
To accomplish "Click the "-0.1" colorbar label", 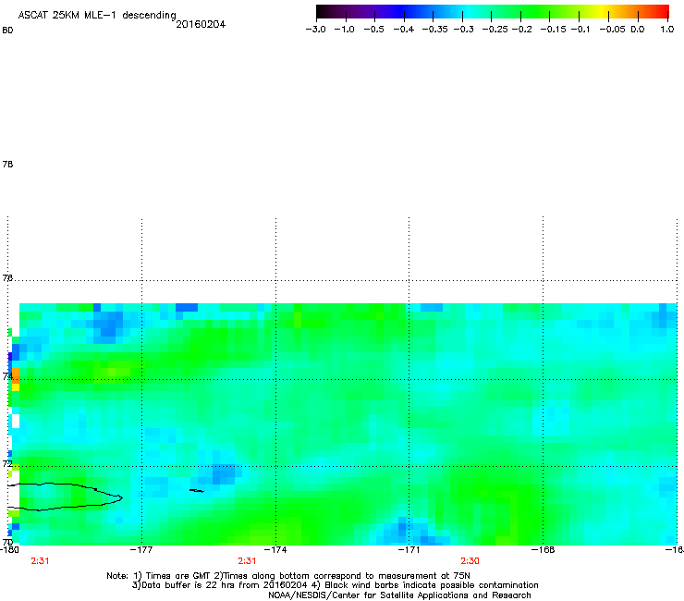I will tap(580, 30).
